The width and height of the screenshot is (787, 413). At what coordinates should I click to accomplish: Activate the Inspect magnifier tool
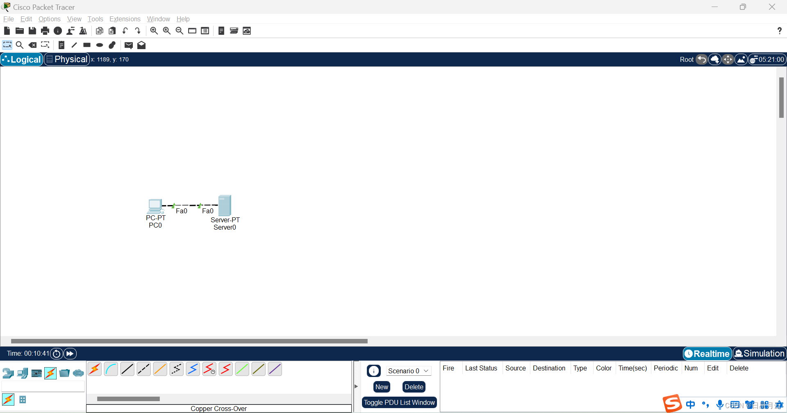(x=20, y=45)
